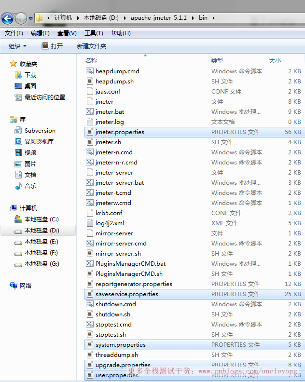Viewport: 305px width, 382px height.
Task: Click apache-jmeter-5.1.1 in the address path
Action: pyautogui.click(x=158, y=18)
